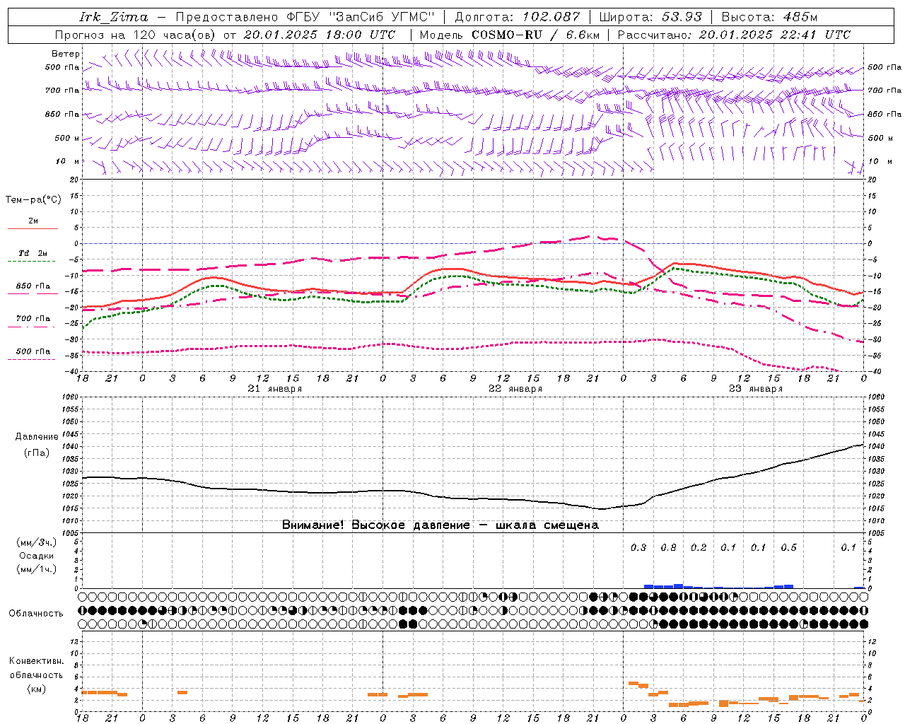Click the 10 м wind level label
Viewport: 905px width, 724px height.
click(68, 162)
